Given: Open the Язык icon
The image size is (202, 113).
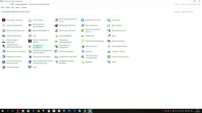Looking at the screenshot, I should coord(30,67).
